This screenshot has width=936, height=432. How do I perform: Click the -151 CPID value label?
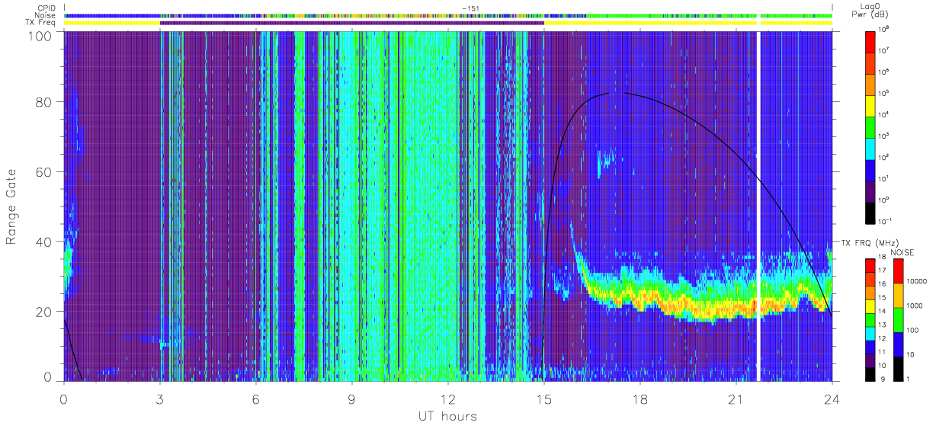470,8
